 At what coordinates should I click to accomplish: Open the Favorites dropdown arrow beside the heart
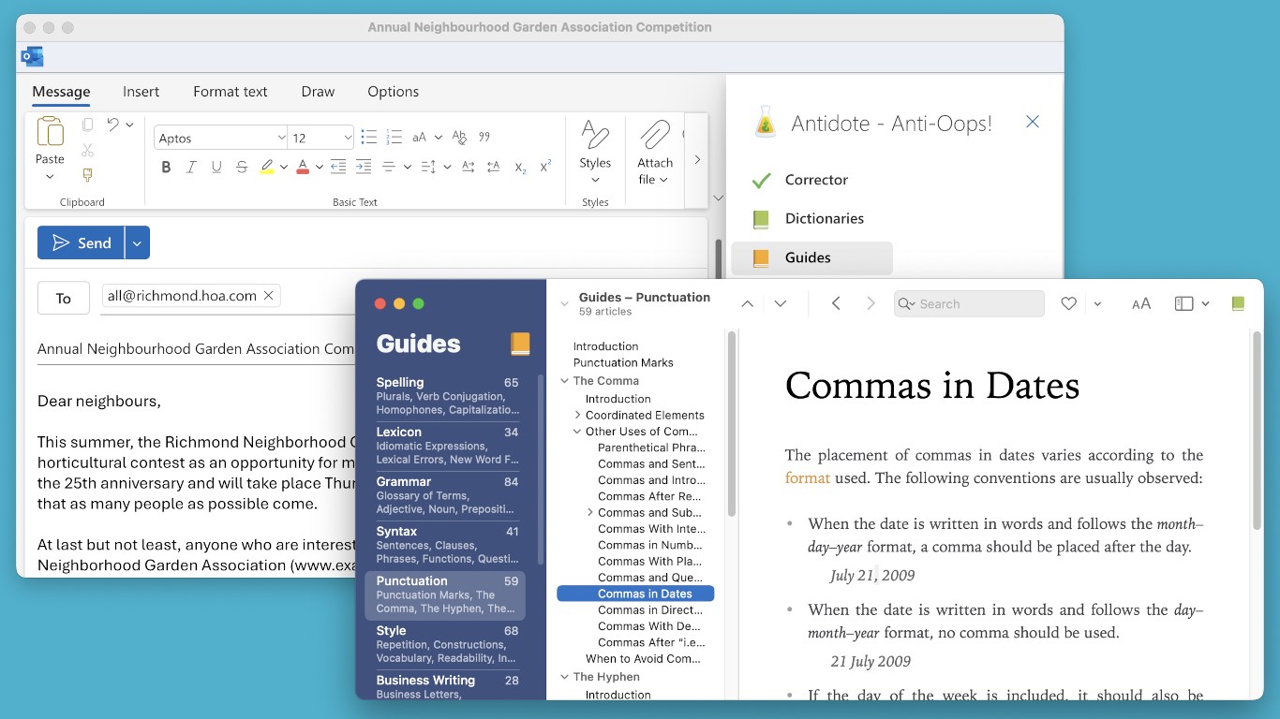[1097, 303]
